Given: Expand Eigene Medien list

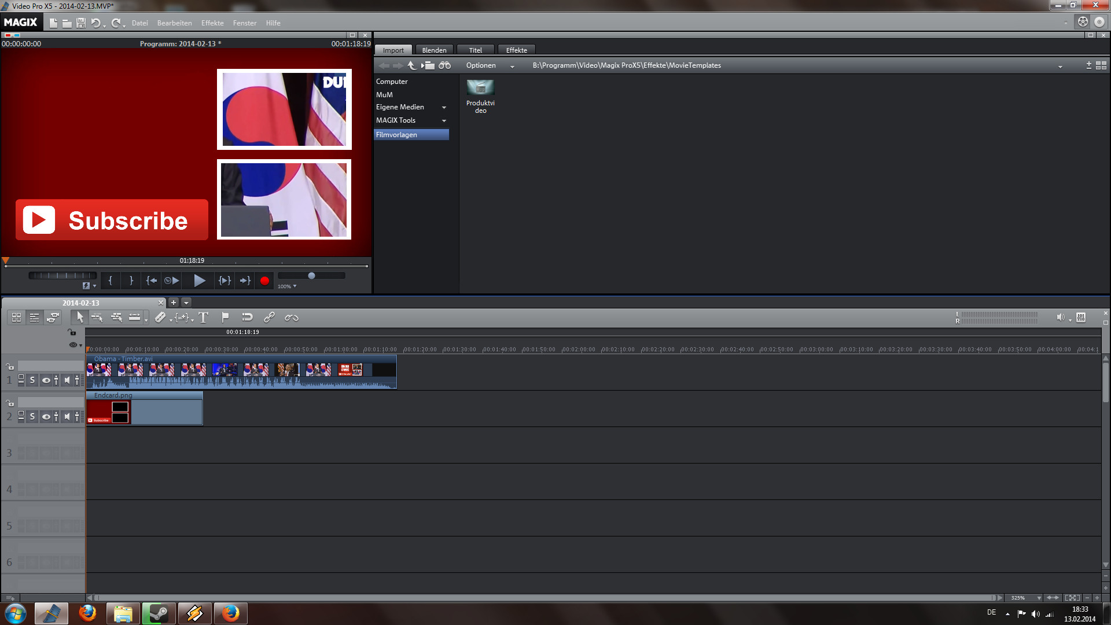Looking at the screenshot, I should [x=444, y=108].
